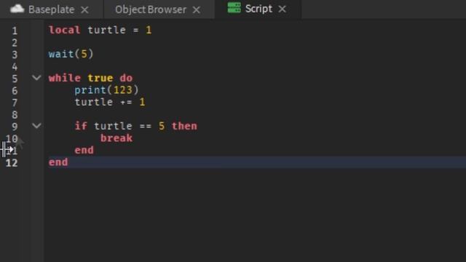Click the 'turtle += 1' line
Screen dimensions: 466x262
click(110, 102)
